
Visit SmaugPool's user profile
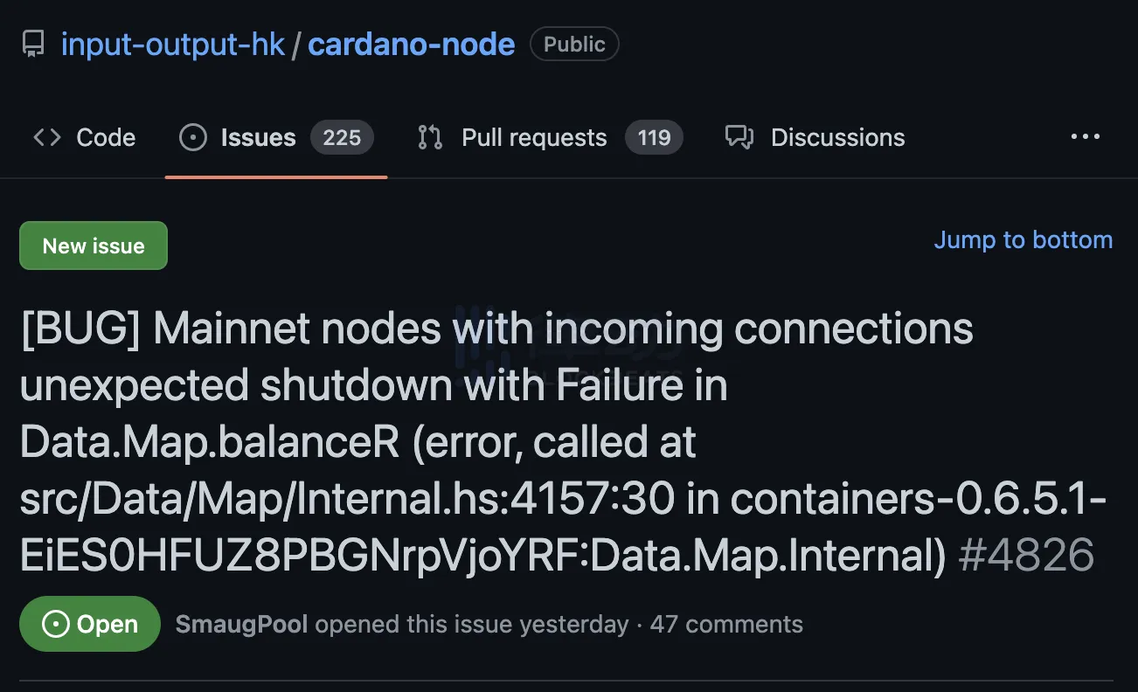[241, 624]
